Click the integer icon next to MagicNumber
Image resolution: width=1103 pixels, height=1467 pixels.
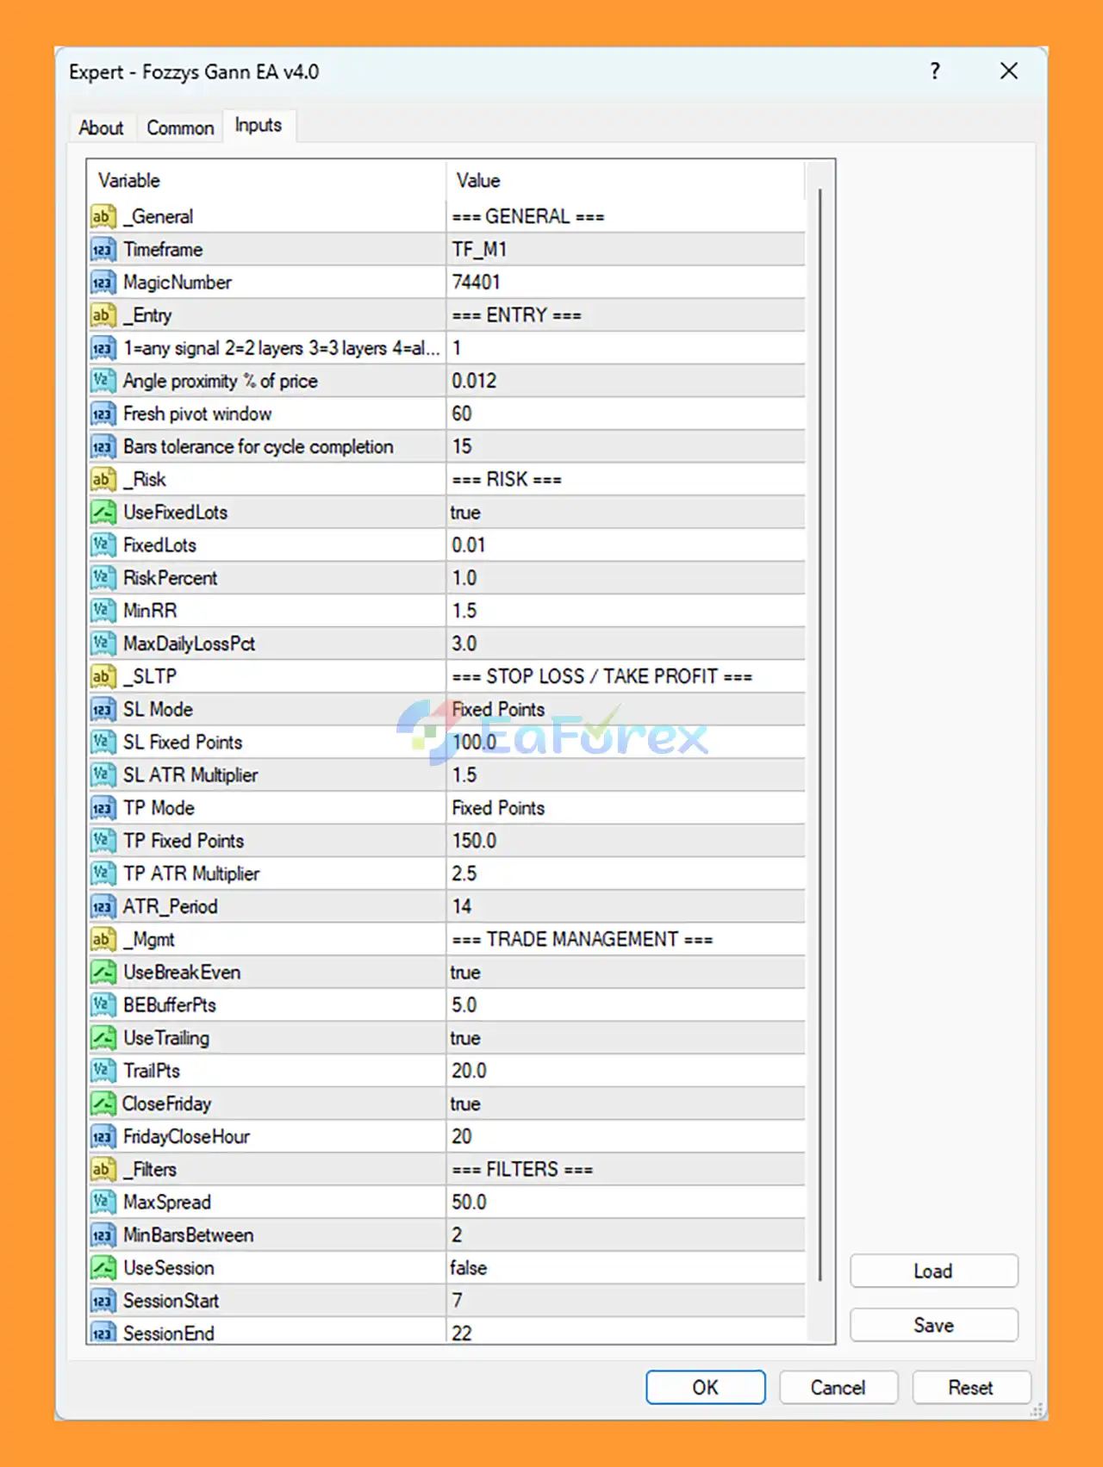(x=103, y=283)
